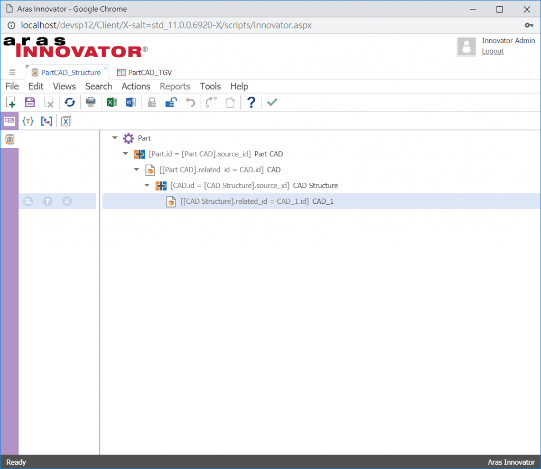This screenshot has height=469, width=541.
Task: Click the Ready status bar text
Action: pyautogui.click(x=16, y=462)
